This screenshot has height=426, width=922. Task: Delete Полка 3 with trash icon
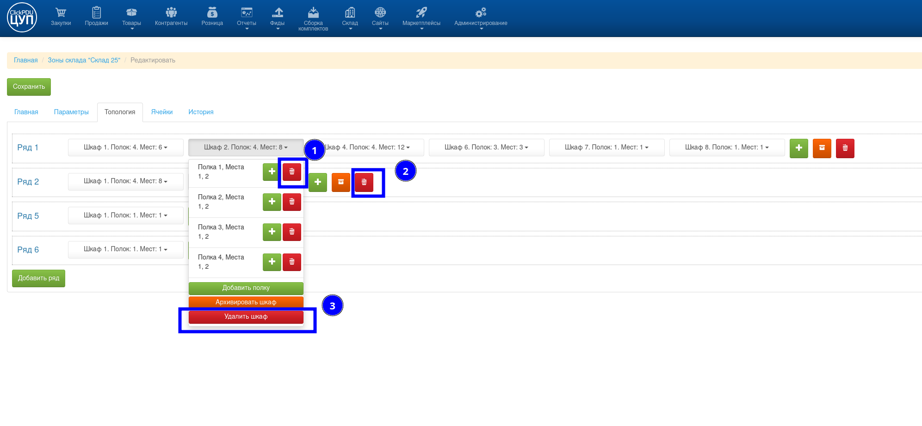[292, 232]
